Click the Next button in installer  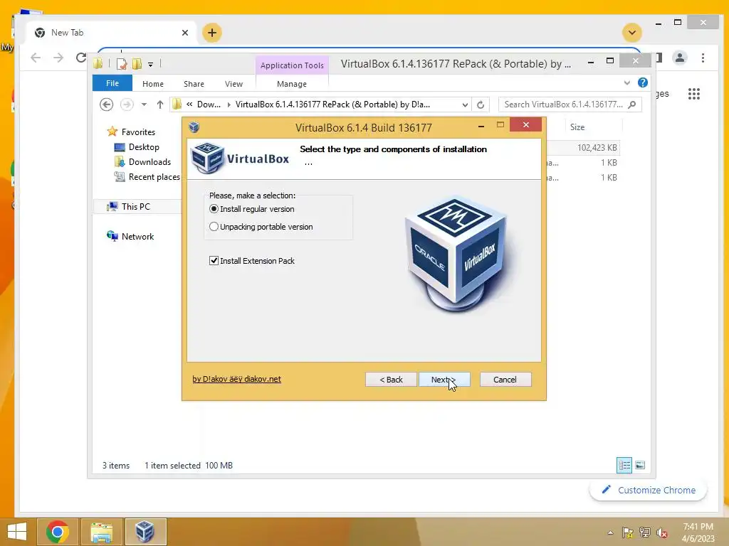click(x=444, y=380)
